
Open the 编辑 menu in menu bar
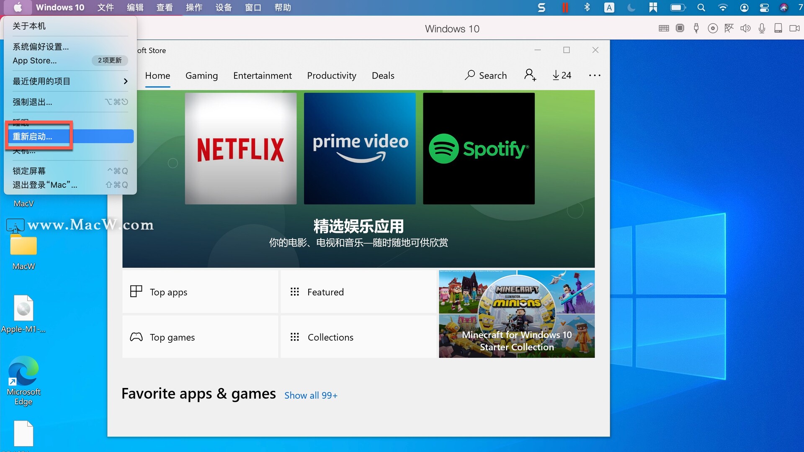pyautogui.click(x=135, y=8)
